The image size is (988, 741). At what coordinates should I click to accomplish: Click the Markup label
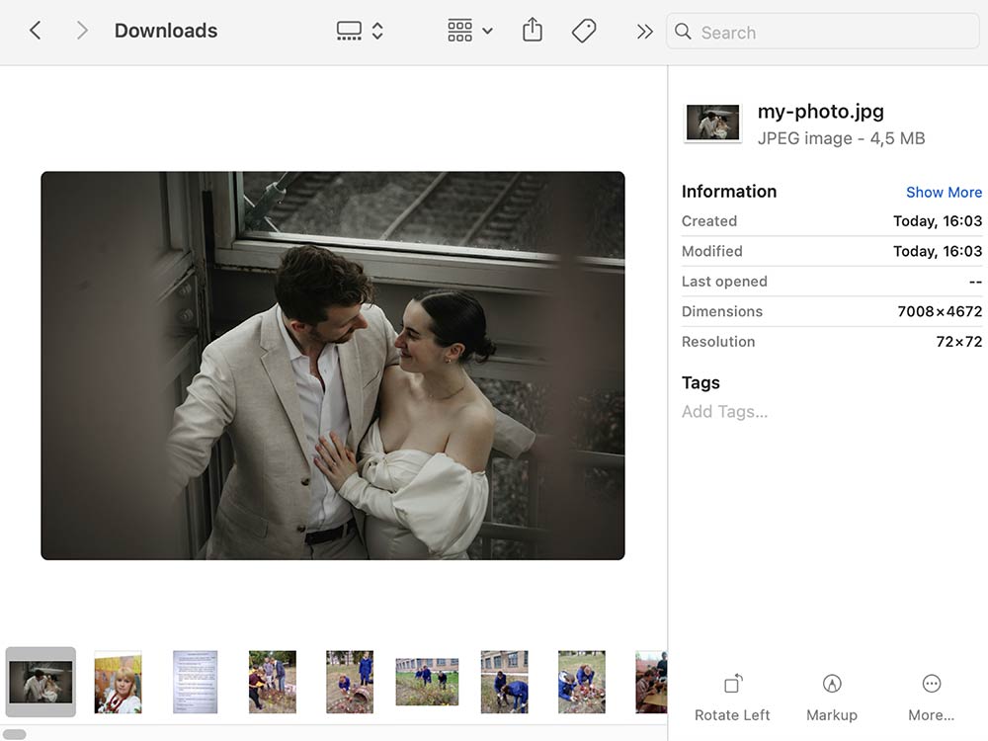tap(832, 715)
